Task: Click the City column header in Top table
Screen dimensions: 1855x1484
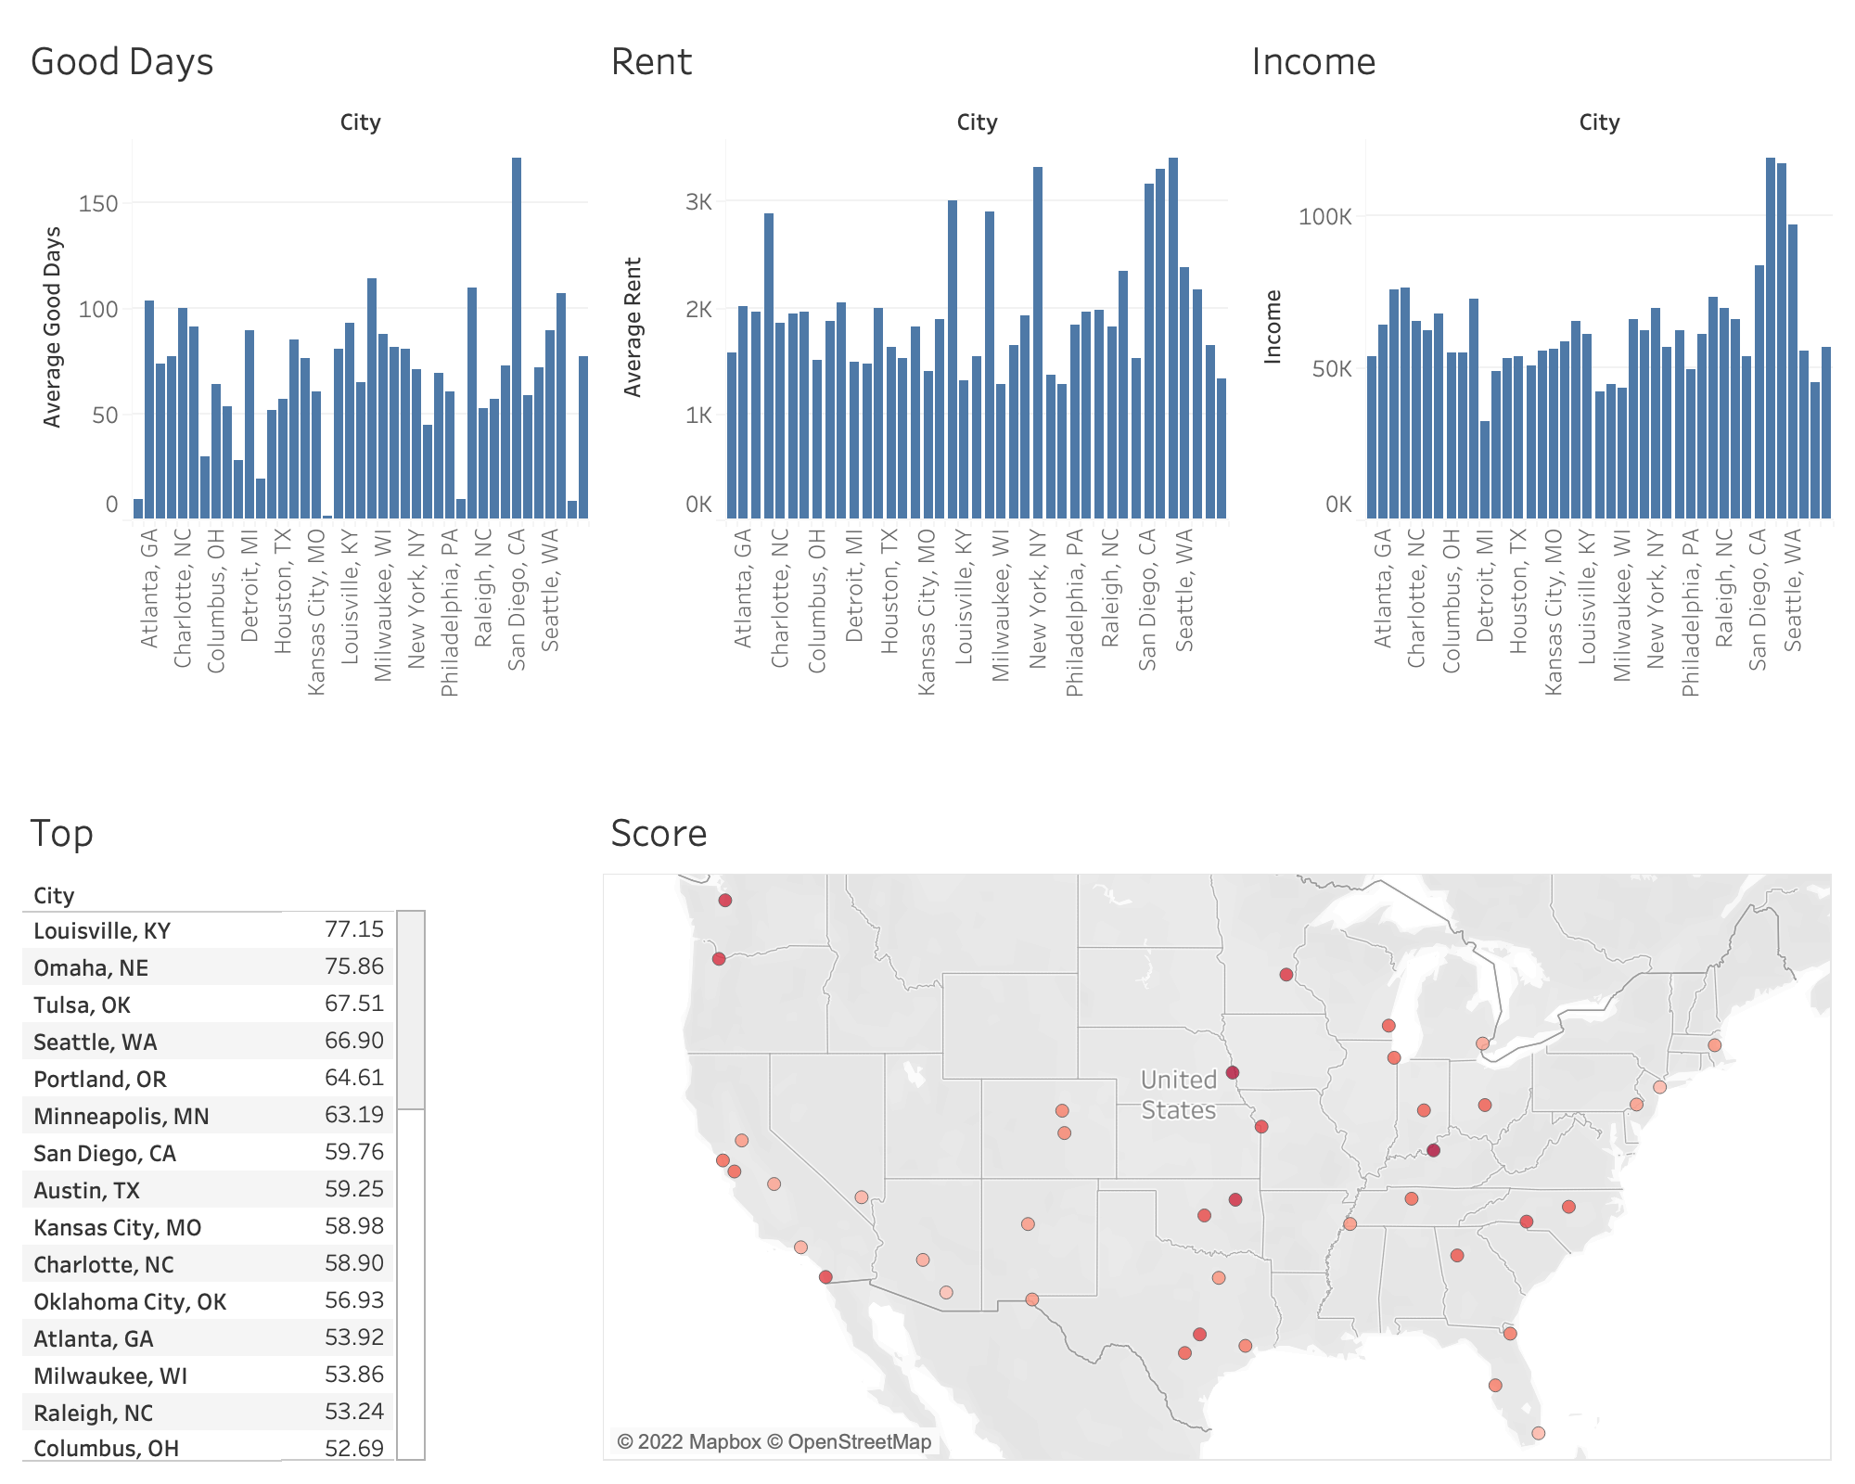Action: [x=54, y=896]
